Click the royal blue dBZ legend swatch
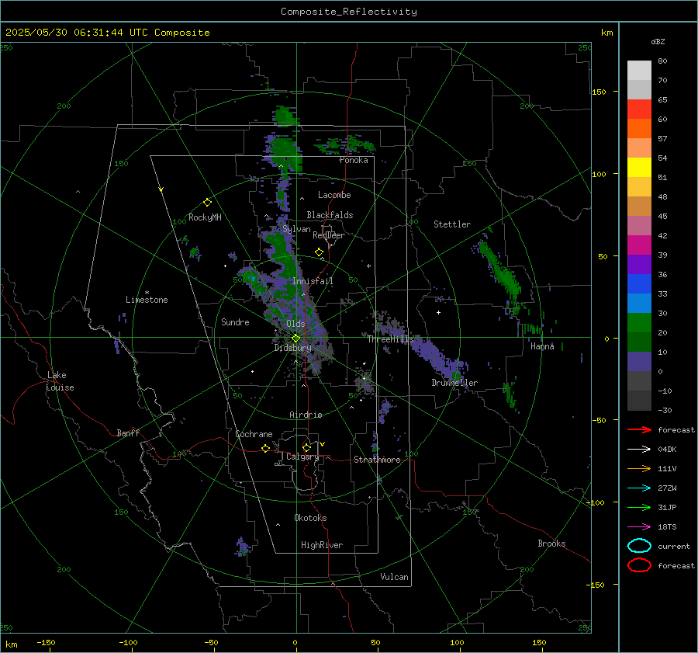The height and width of the screenshot is (653, 698). tap(639, 283)
